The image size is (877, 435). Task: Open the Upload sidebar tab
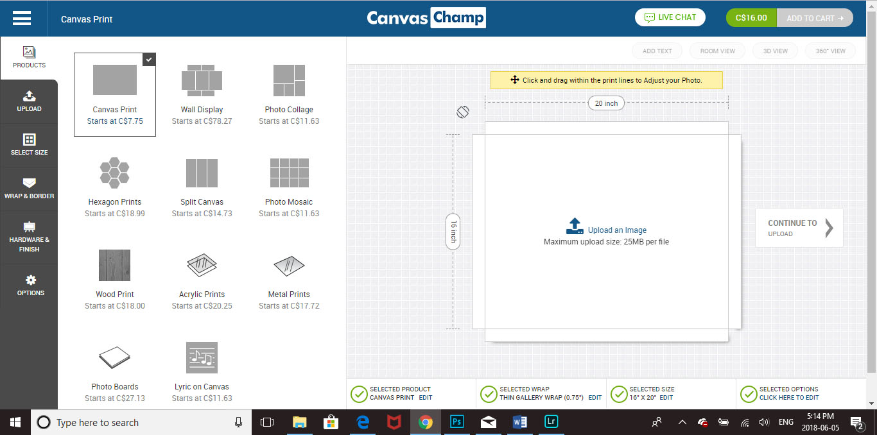click(29, 101)
